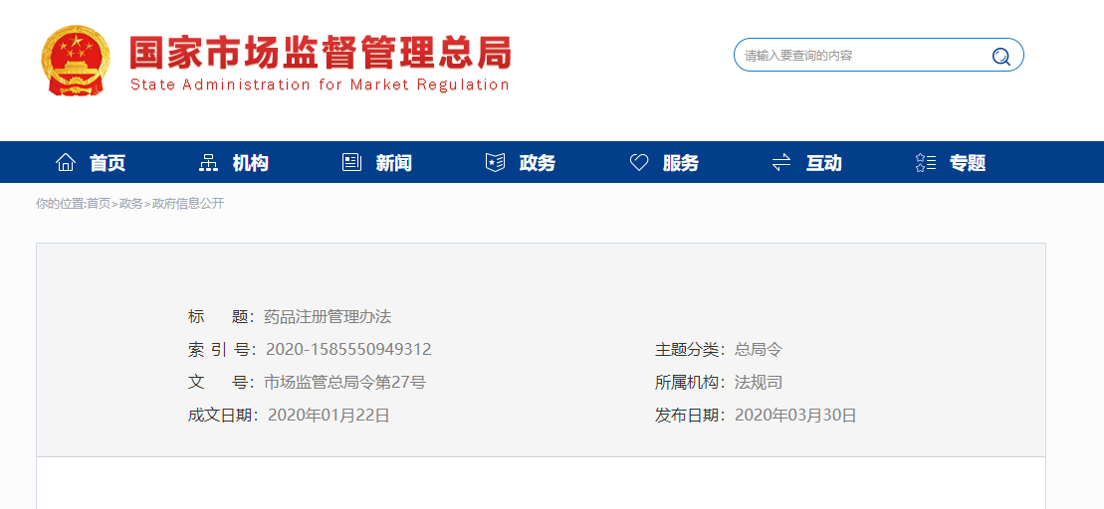The width and height of the screenshot is (1104, 509).
Task: Click the 所属机构 field label
Action: tap(690, 383)
